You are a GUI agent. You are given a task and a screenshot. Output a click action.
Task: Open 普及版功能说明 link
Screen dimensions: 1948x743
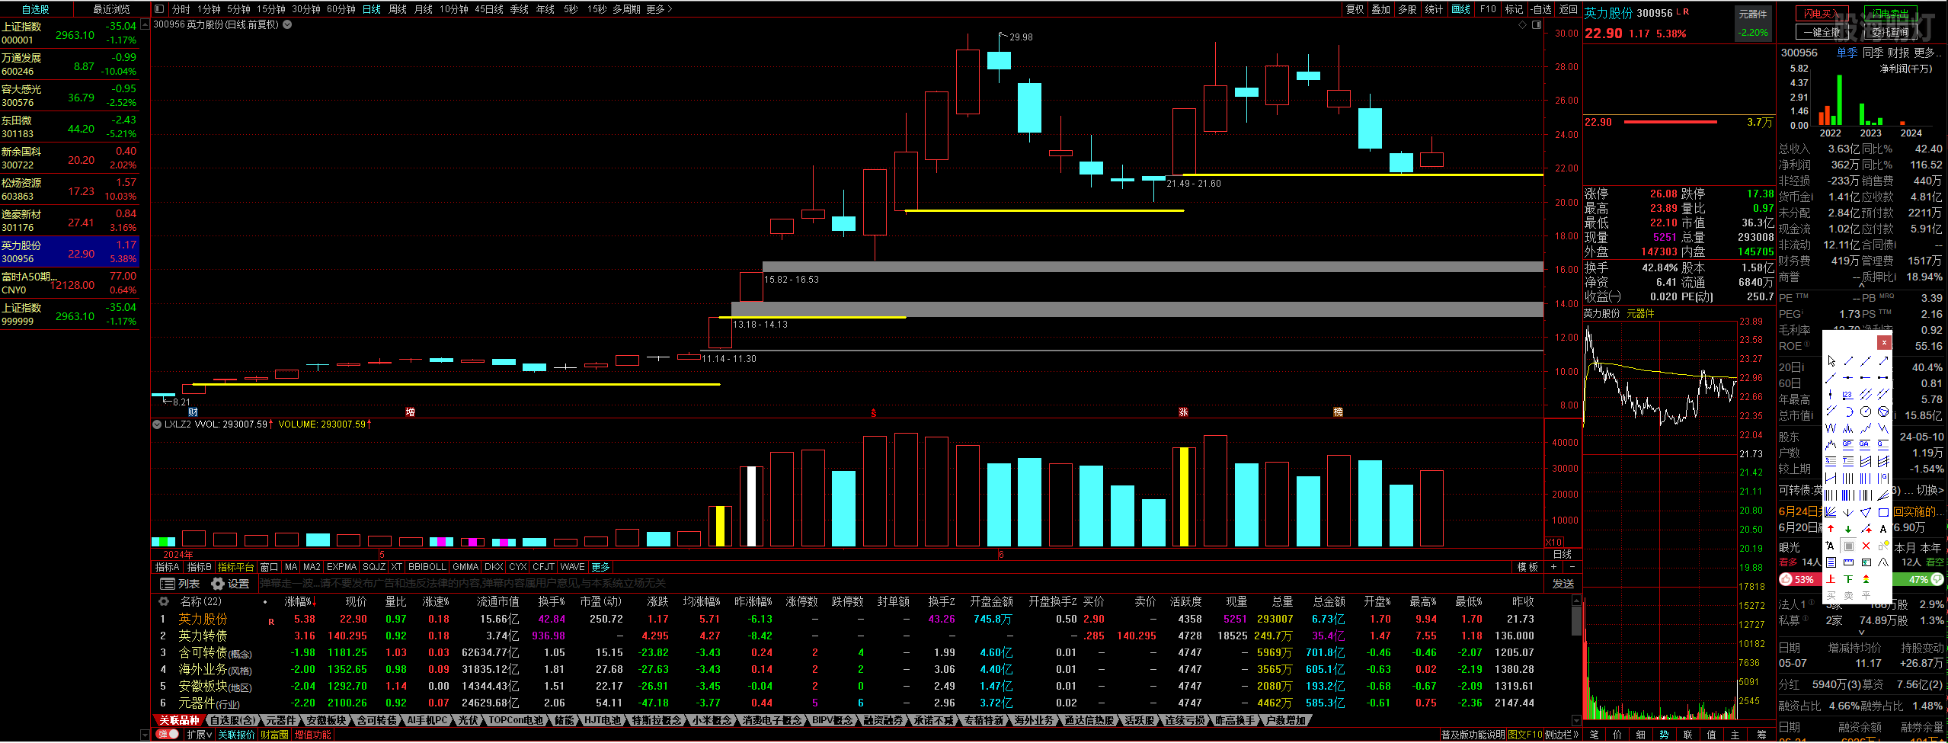pyautogui.click(x=1473, y=735)
